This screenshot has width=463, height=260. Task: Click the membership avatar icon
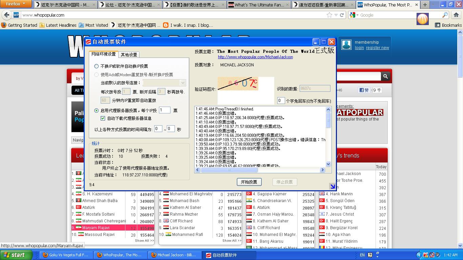tap(346, 45)
